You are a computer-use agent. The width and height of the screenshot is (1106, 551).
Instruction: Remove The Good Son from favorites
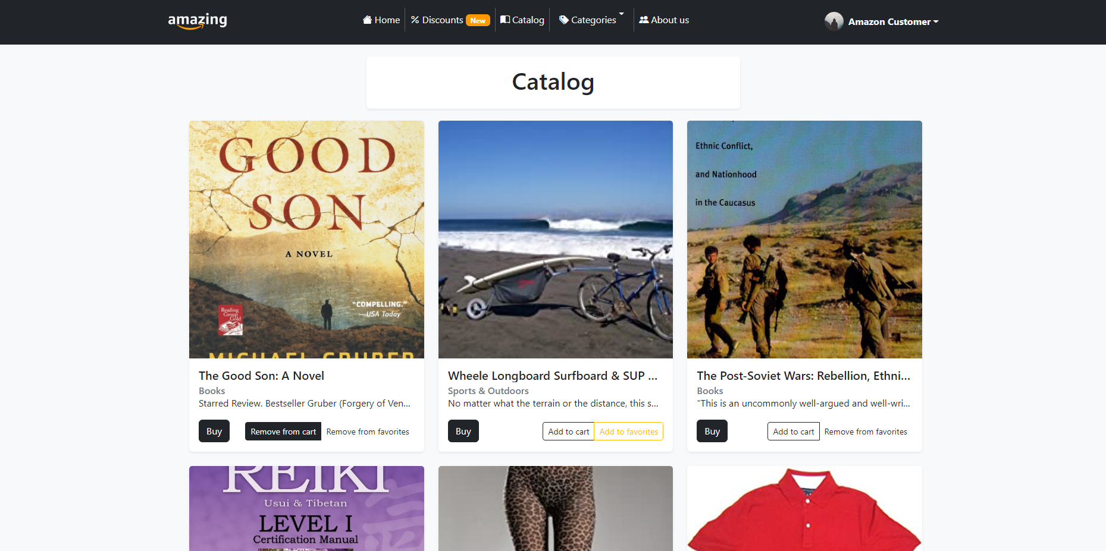(368, 432)
